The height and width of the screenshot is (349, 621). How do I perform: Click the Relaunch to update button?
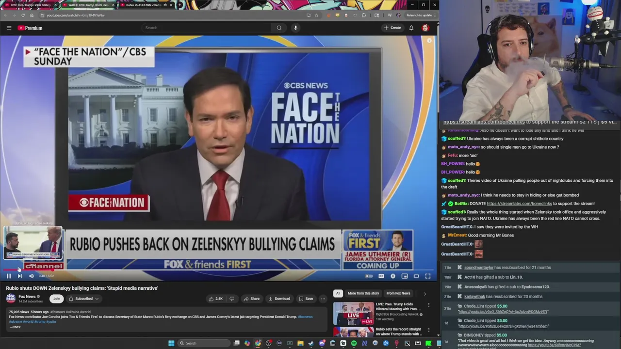(419, 15)
